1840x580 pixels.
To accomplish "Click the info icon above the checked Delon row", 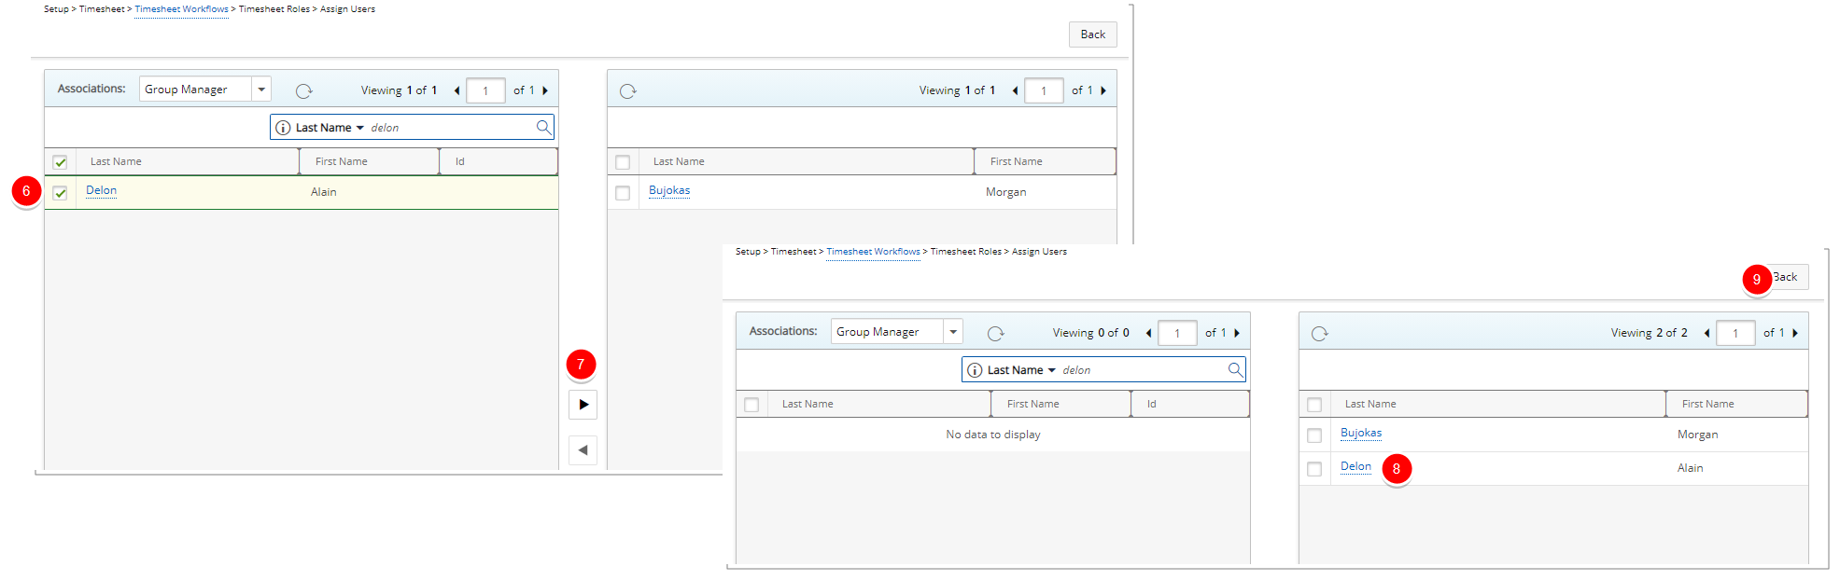I will tap(283, 128).
